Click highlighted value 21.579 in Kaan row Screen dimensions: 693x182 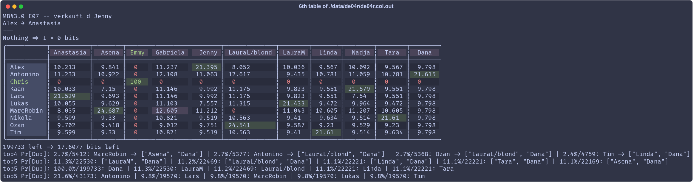[x=359, y=89]
